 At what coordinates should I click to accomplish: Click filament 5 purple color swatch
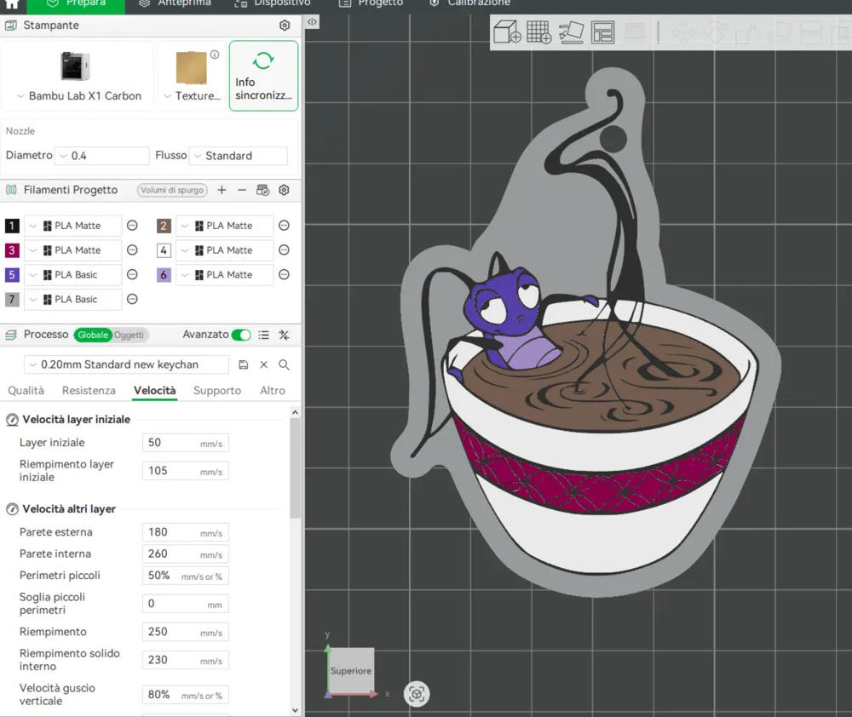click(x=12, y=274)
